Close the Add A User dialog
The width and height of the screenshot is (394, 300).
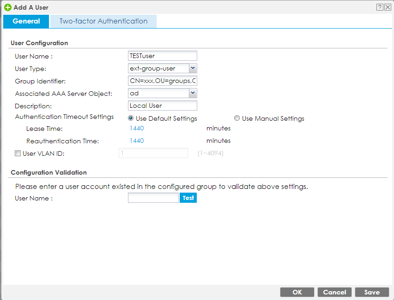pos(387,7)
